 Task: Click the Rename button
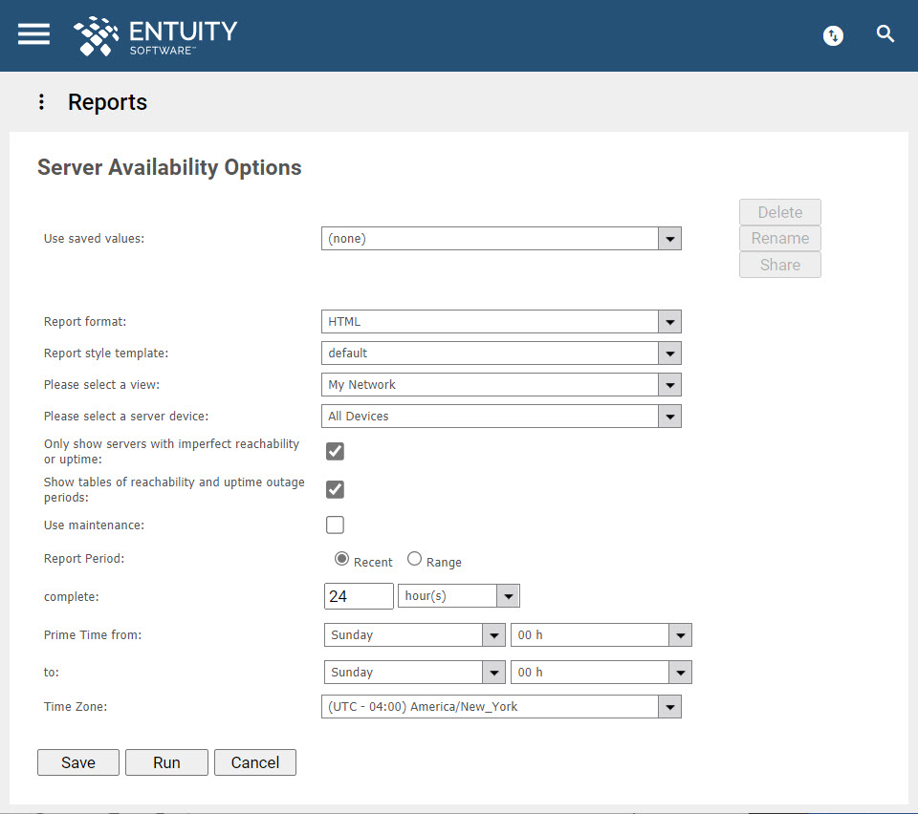click(780, 239)
